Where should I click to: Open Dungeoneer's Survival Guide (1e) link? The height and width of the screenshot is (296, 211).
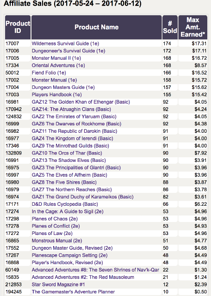click(x=68, y=51)
